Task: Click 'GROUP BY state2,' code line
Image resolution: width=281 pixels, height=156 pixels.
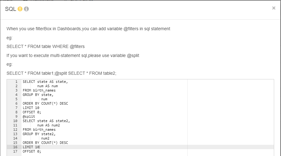Action: (x=39, y=134)
